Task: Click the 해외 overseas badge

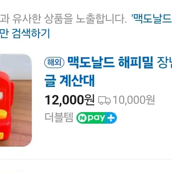Action: (54, 63)
